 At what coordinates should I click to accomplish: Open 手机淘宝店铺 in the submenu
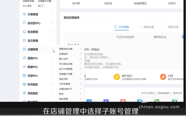(66, 64)
